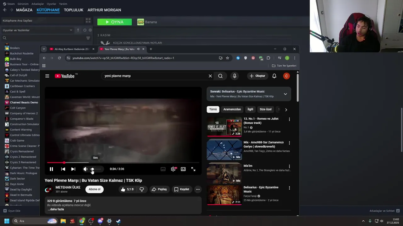
Task: Select the İlgili filter chip
Action: (x=250, y=109)
